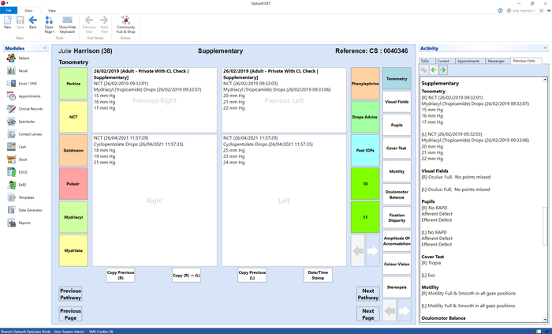Toggle Show/Hide Keyboard
552x334 pixels.
coord(67,24)
